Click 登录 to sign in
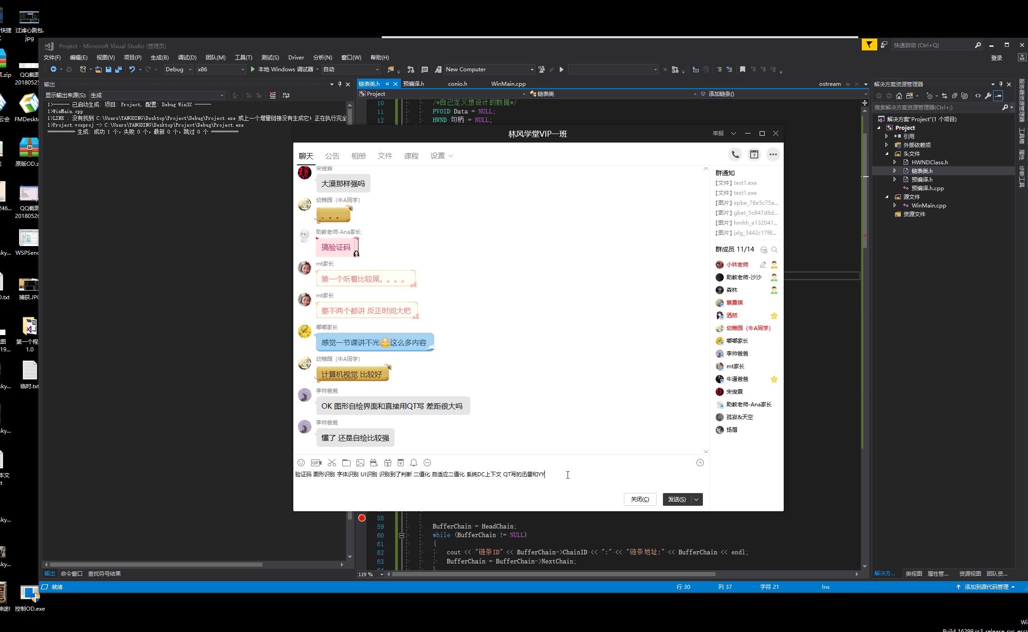 pos(997,58)
